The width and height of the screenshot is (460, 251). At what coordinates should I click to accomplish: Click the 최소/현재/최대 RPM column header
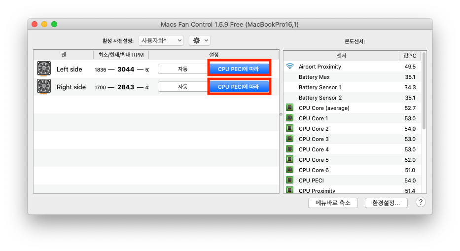tap(121, 55)
